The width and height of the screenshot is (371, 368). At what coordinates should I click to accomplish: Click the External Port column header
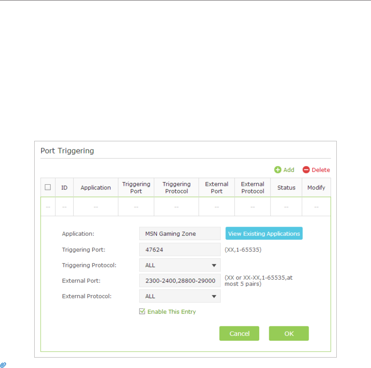point(217,188)
